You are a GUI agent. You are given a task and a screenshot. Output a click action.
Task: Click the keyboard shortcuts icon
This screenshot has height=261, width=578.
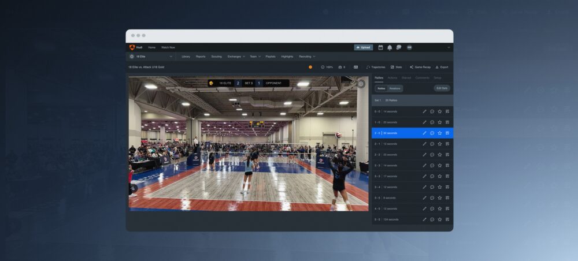click(x=355, y=67)
